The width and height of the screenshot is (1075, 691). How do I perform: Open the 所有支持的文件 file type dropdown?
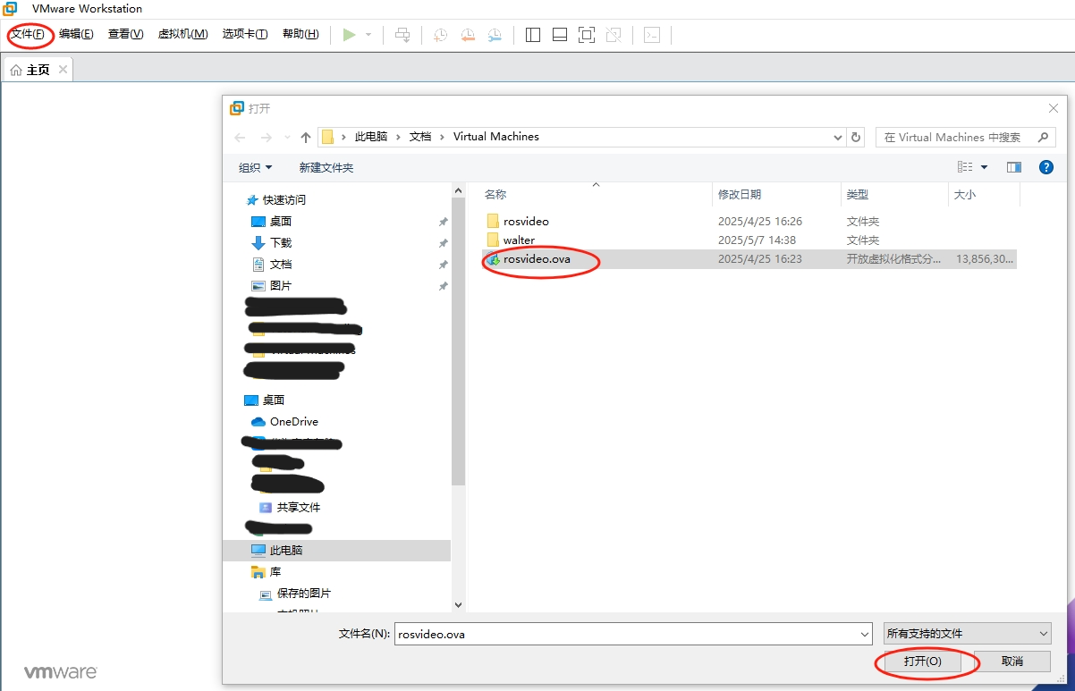pos(967,634)
